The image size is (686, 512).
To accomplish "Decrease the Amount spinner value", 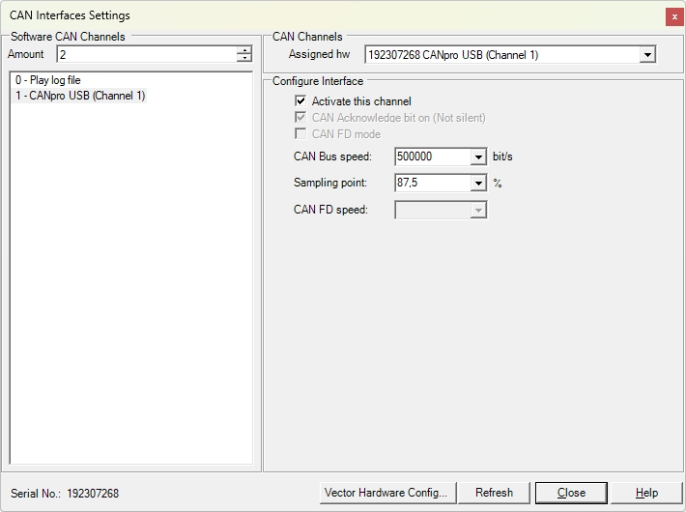I will pyautogui.click(x=244, y=58).
